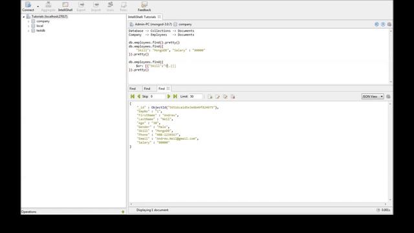This screenshot has height=233, width=414.
Task: Close the active Find result tab
Action: [x=168, y=89]
